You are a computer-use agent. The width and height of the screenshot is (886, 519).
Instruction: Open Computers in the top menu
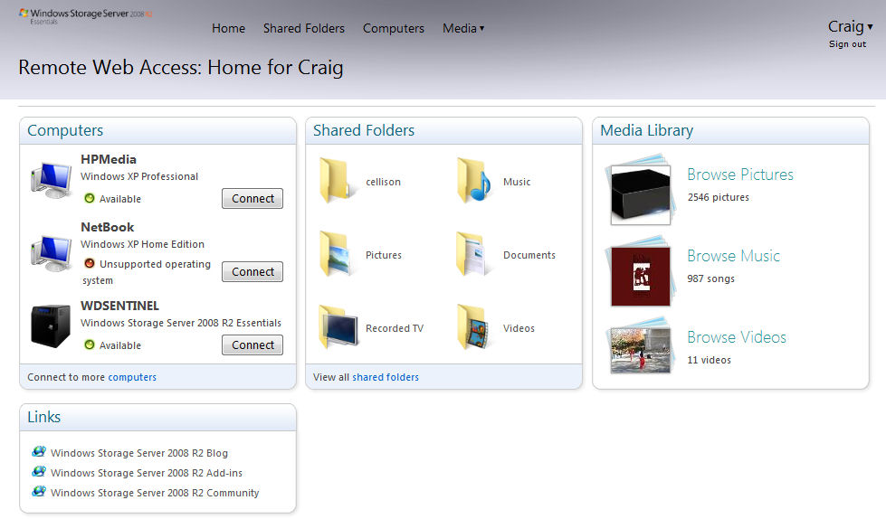coord(394,28)
